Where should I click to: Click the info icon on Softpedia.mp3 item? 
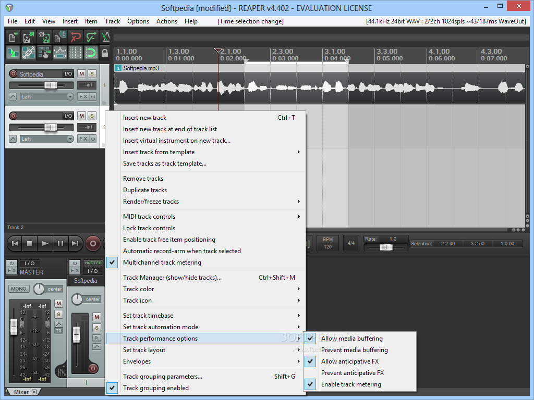click(x=118, y=68)
